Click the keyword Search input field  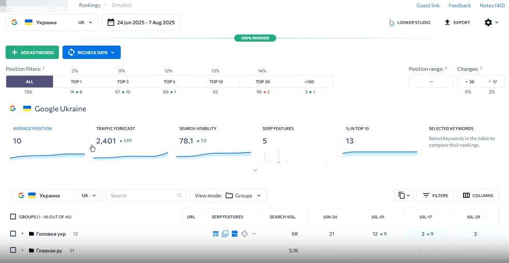142,196
